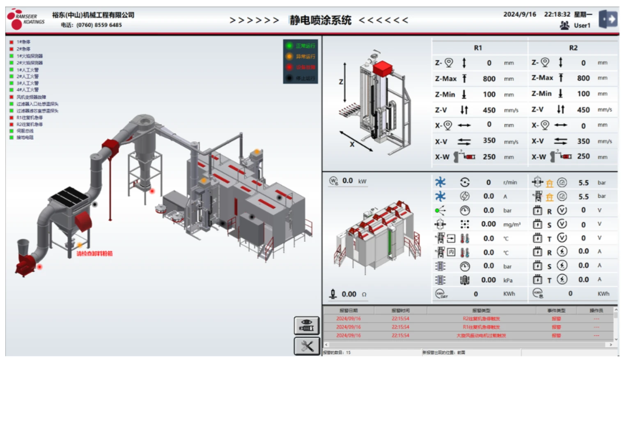Screen dimensions: 624x427
Task: Click the eye spray-gun monitoring button
Action: [x=307, y=326]
